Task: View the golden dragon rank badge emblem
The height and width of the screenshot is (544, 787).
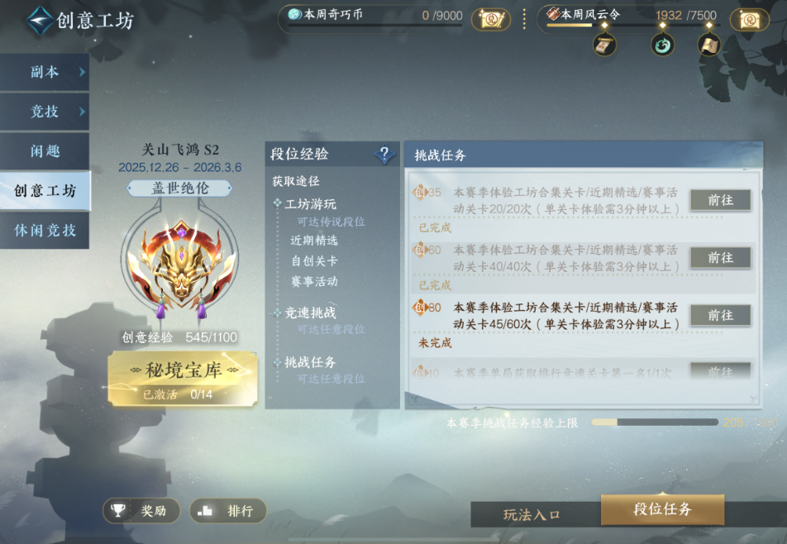Action: [179, 266]
